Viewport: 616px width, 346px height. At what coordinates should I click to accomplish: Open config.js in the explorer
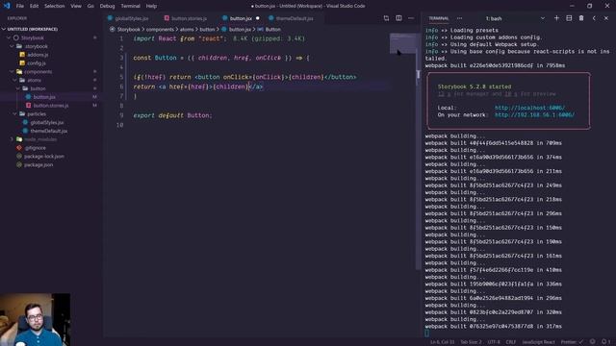[37, 63]
